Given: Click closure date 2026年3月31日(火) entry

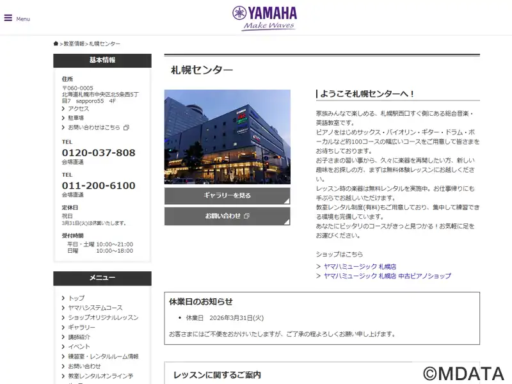Looking at the screenshot, I should pos(225,317).
